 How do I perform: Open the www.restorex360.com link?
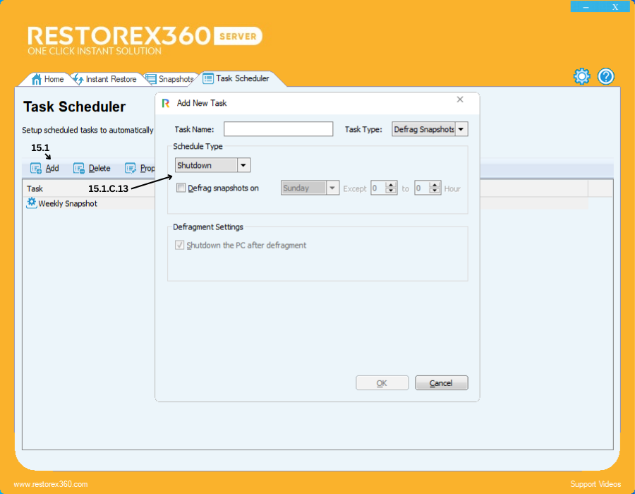tap(51, 484)
